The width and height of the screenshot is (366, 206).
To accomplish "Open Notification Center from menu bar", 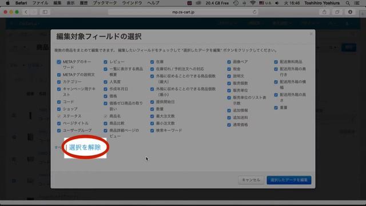I will (x=357, y=3).
